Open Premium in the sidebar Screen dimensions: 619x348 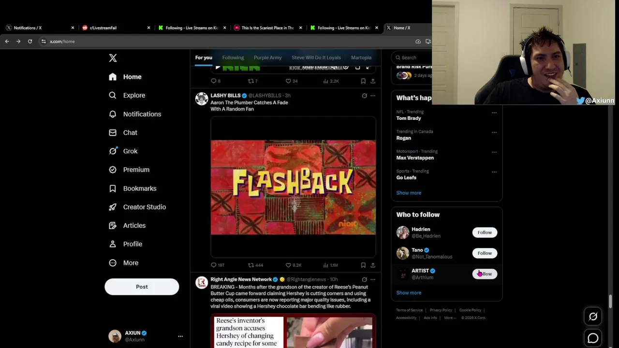(129, 170)
